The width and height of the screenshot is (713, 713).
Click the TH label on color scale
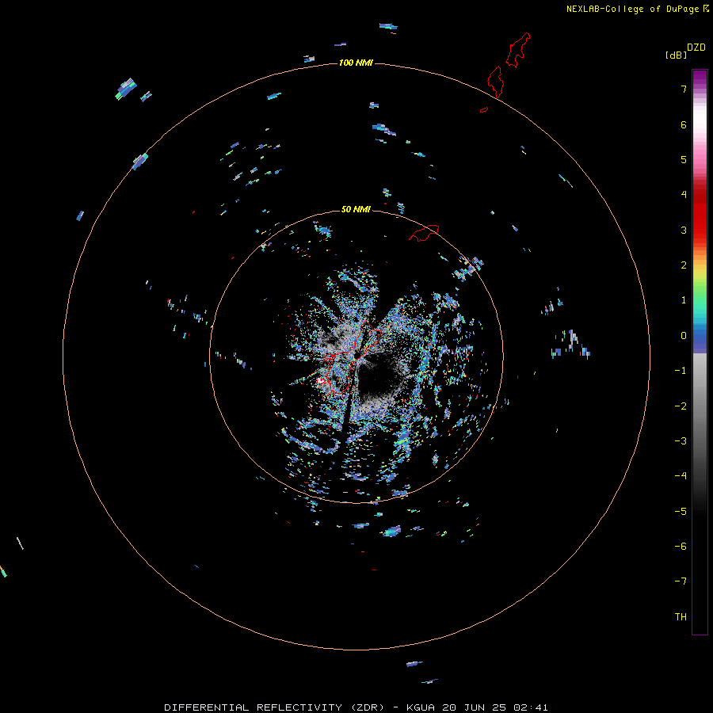[681, 617]
